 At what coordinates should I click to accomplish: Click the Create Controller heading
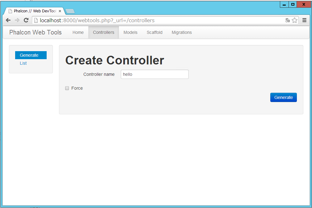click(x=115, y=60)
